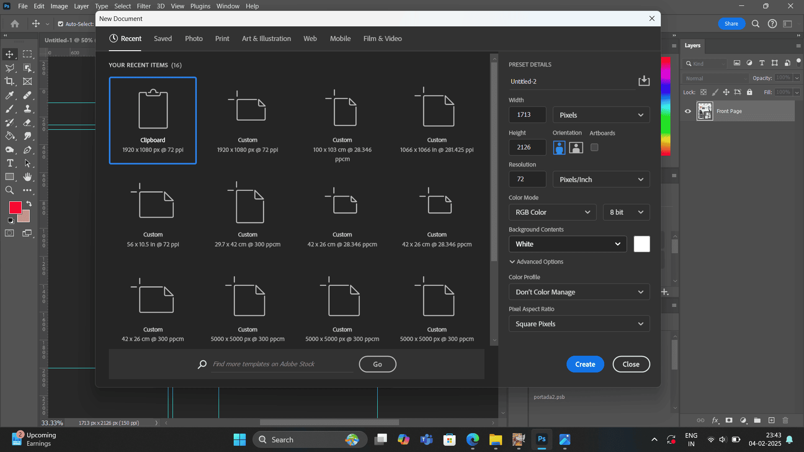Click the Create button
This screenshot has width=804, height=452.
click(585, 364)
